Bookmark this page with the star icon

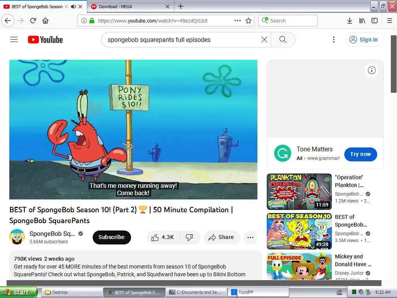249,21
